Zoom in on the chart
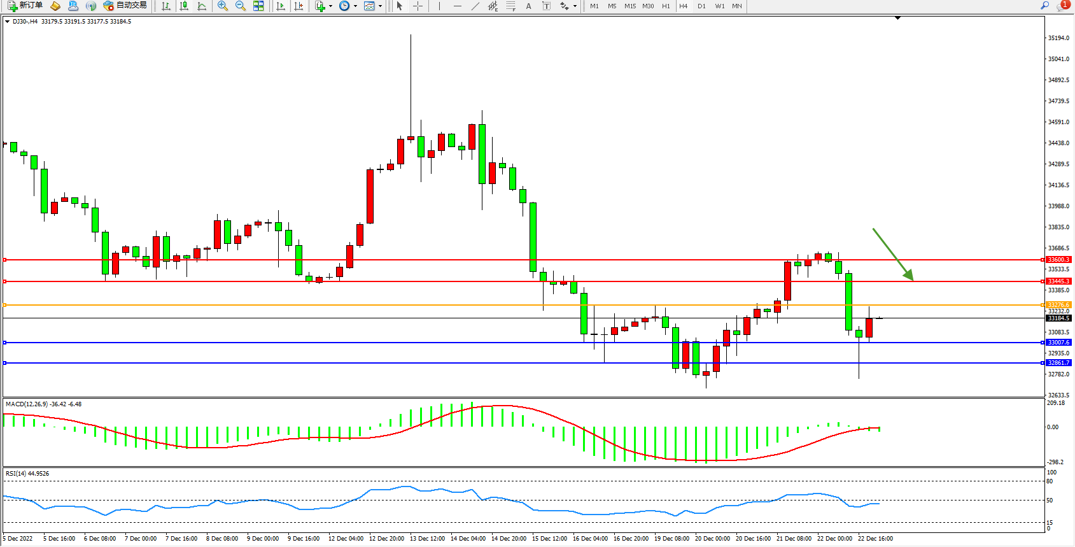1075x547 pixels. tap(222, 6)
